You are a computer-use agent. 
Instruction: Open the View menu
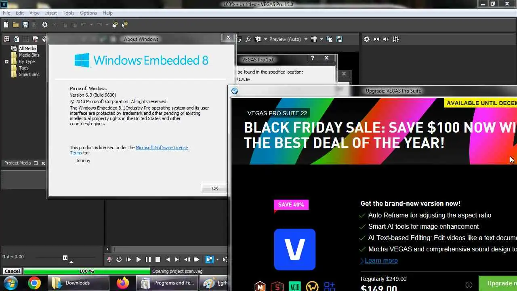[34, 13]
